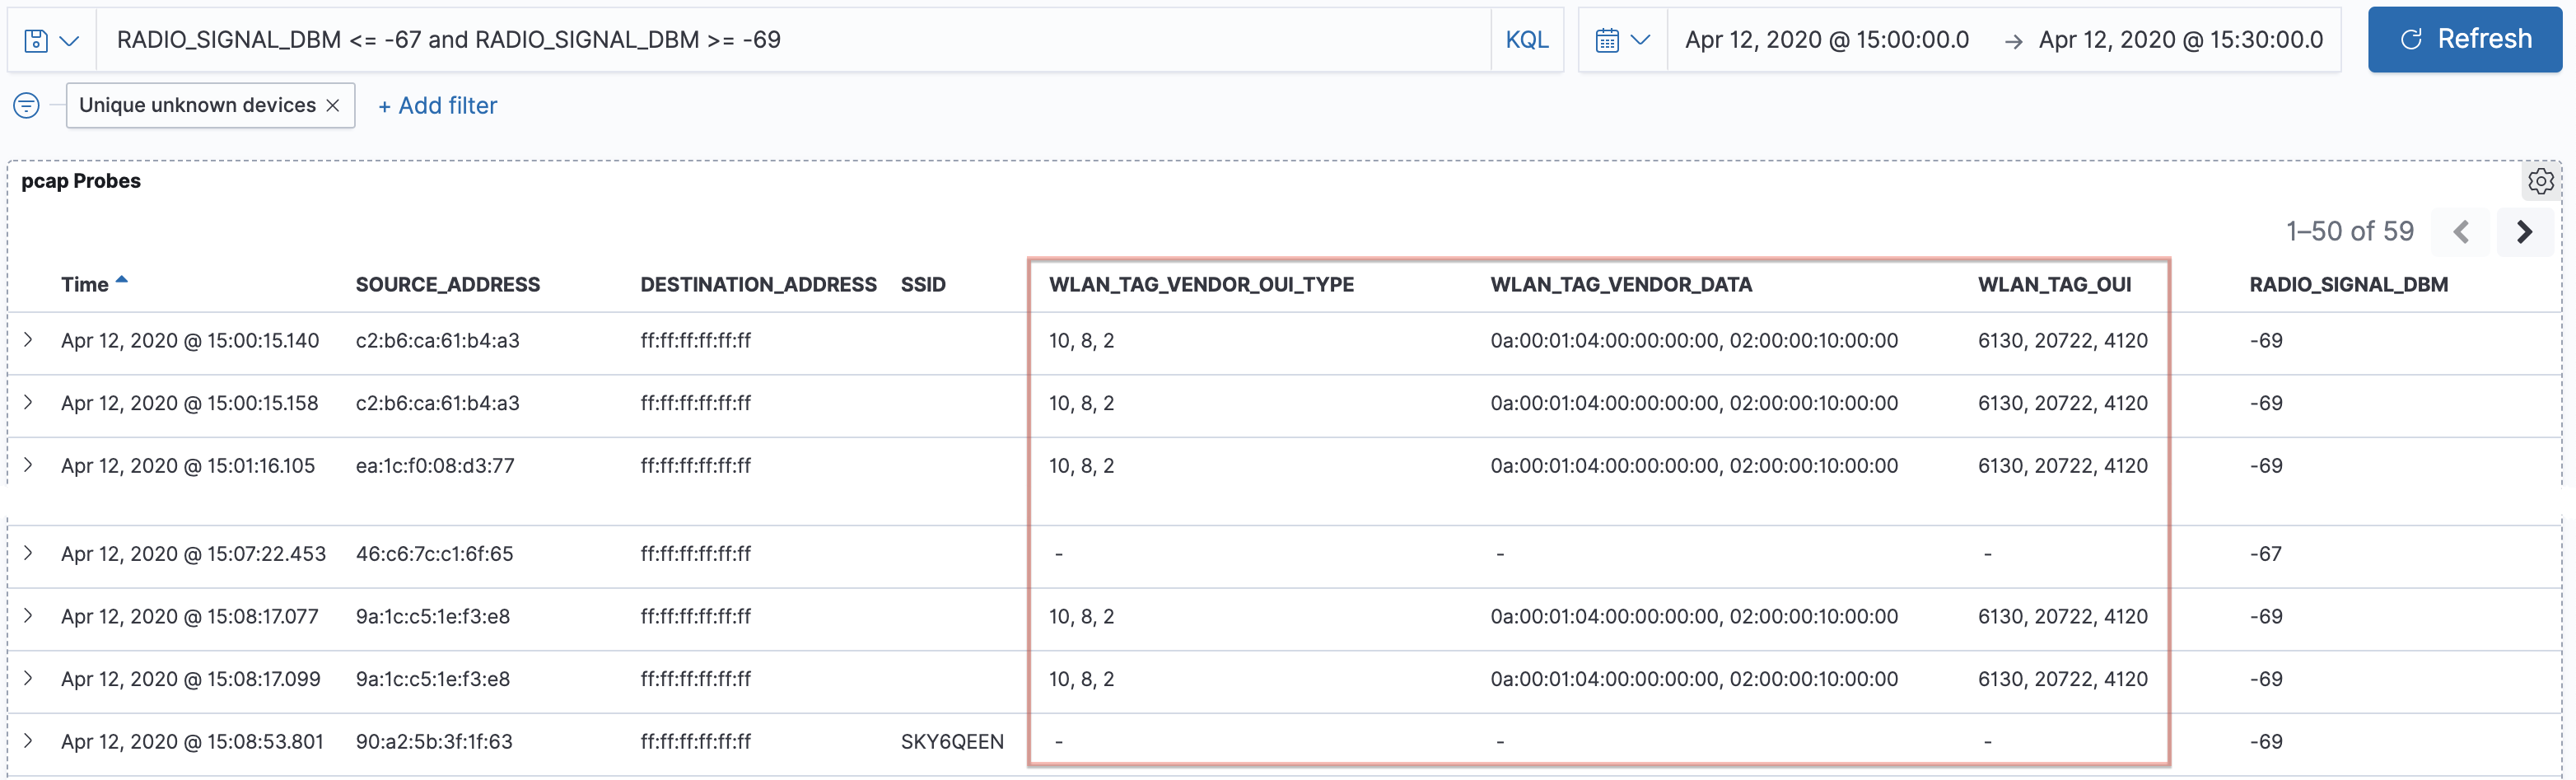Click the pcap Probes panel title
Viewport: 2576px width, 780px height.
tap(81, 181)
